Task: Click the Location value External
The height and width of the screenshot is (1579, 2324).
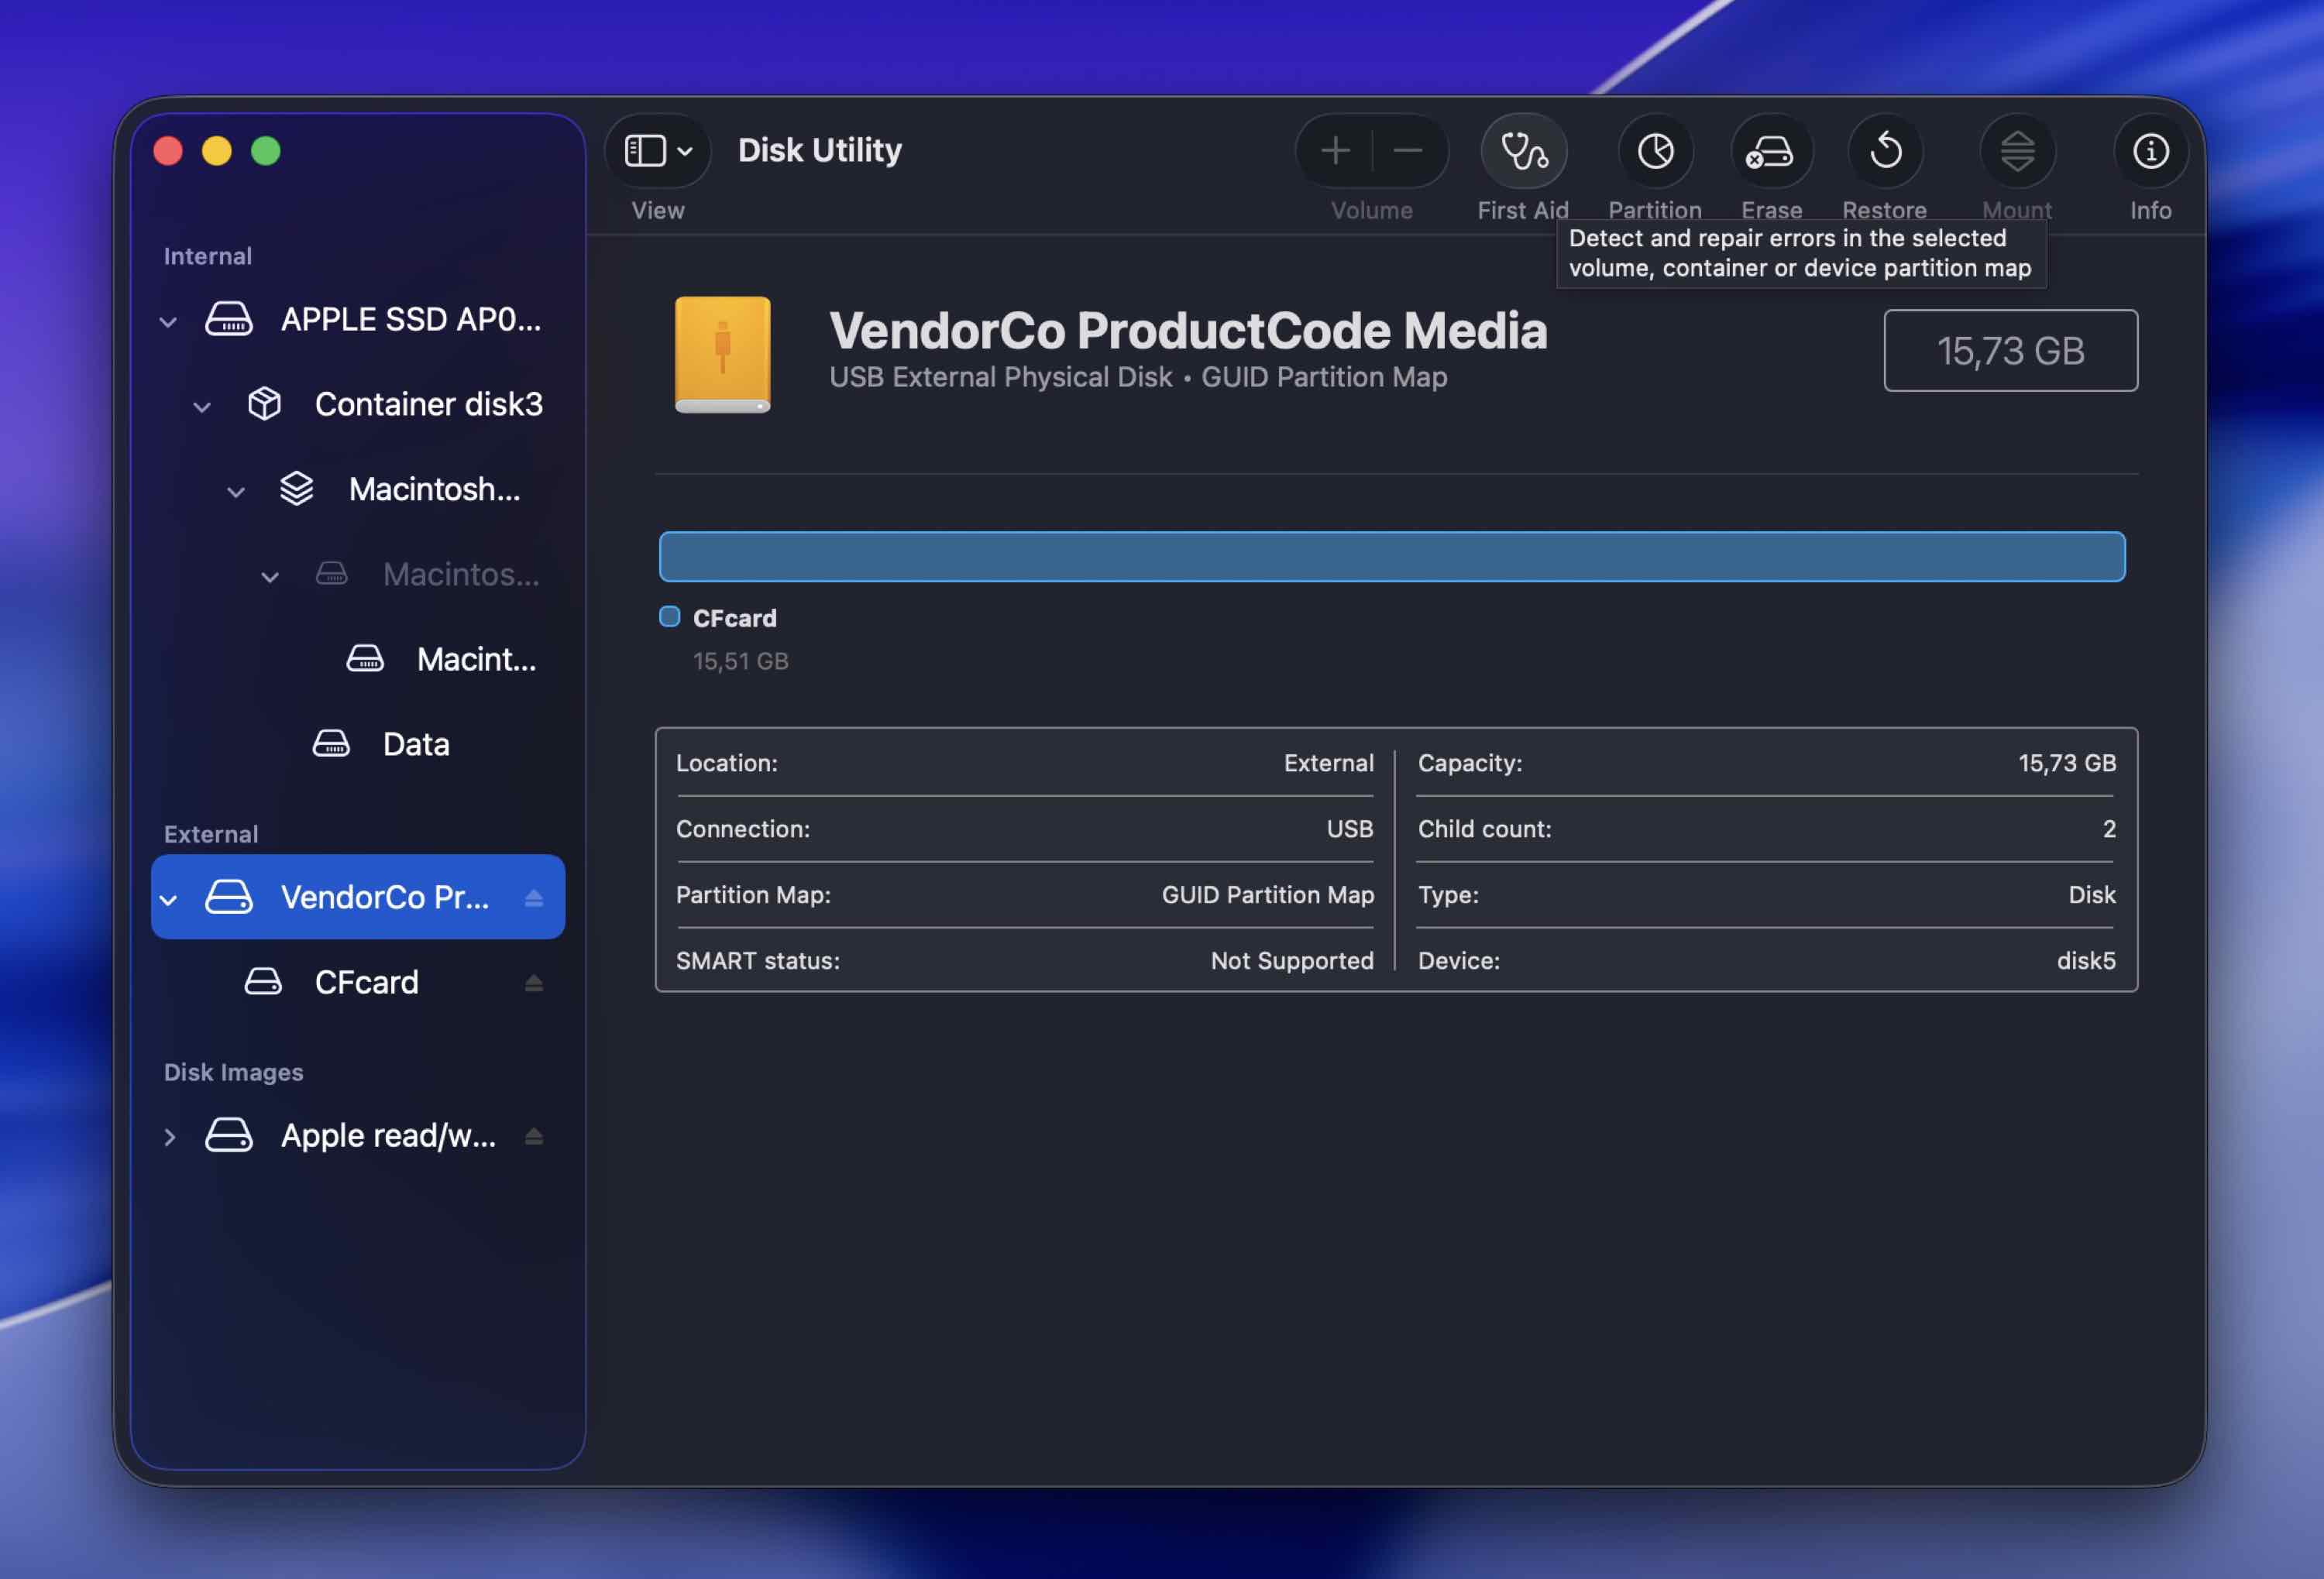Action: pyautogui.click(x=1329, y=763)
